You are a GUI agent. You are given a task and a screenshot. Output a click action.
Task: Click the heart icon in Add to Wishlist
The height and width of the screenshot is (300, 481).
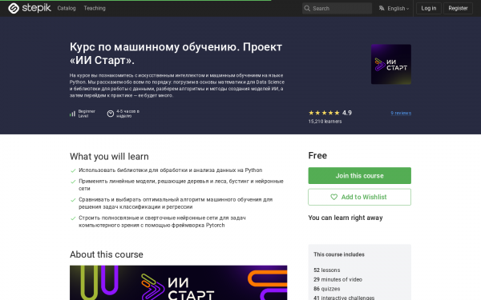tap(333, 197)
